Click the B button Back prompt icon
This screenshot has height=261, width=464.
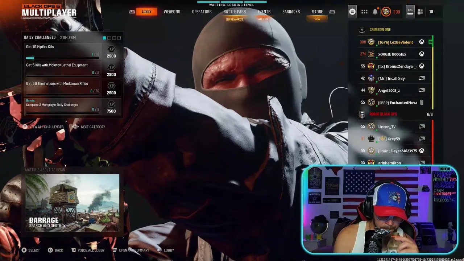50,250
